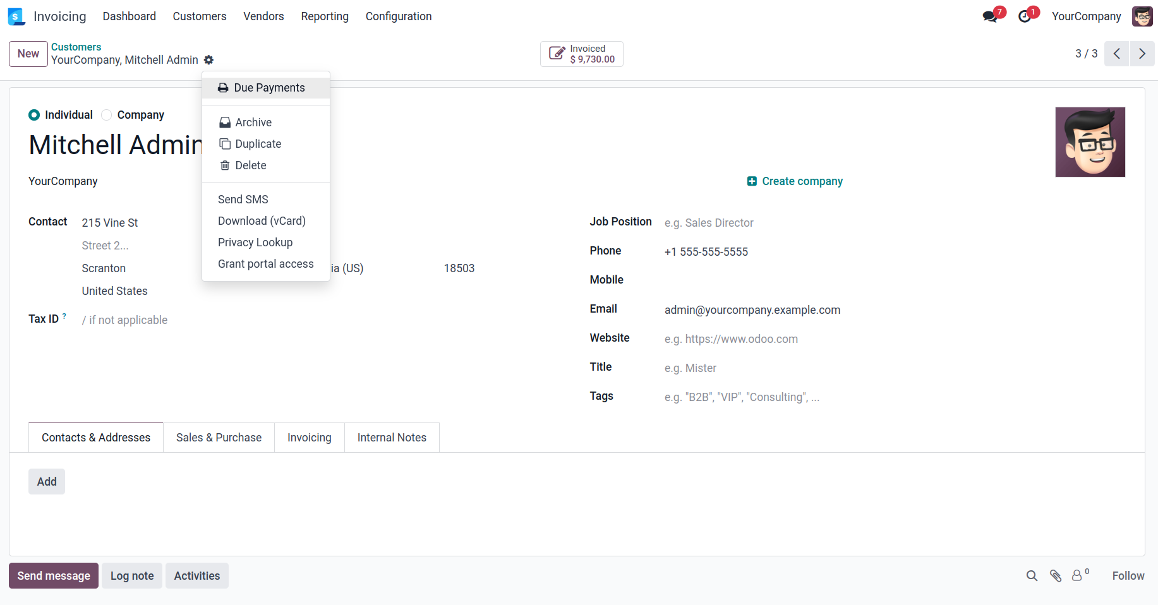Choose Due Payments from the action menu
The height and width of the screenshot is (605, 1158).
268,88
